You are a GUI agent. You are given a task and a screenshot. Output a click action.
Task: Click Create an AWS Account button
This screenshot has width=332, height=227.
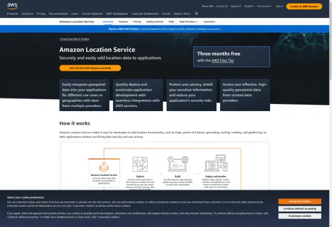pos(304,7)
